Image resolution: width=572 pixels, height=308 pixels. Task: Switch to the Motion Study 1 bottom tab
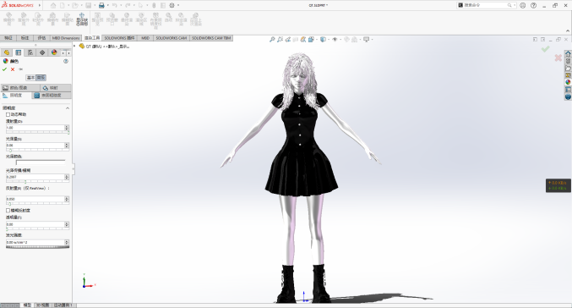(x=63, y=305)
